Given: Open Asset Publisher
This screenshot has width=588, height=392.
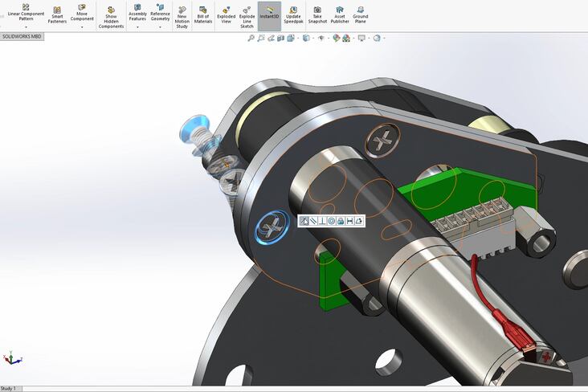Looking at the screenshot, I should 340,15.
